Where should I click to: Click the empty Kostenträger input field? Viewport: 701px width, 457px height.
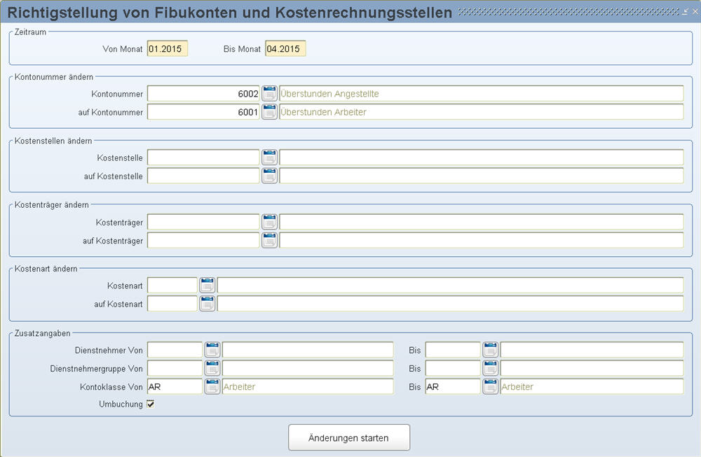[203, 222]
